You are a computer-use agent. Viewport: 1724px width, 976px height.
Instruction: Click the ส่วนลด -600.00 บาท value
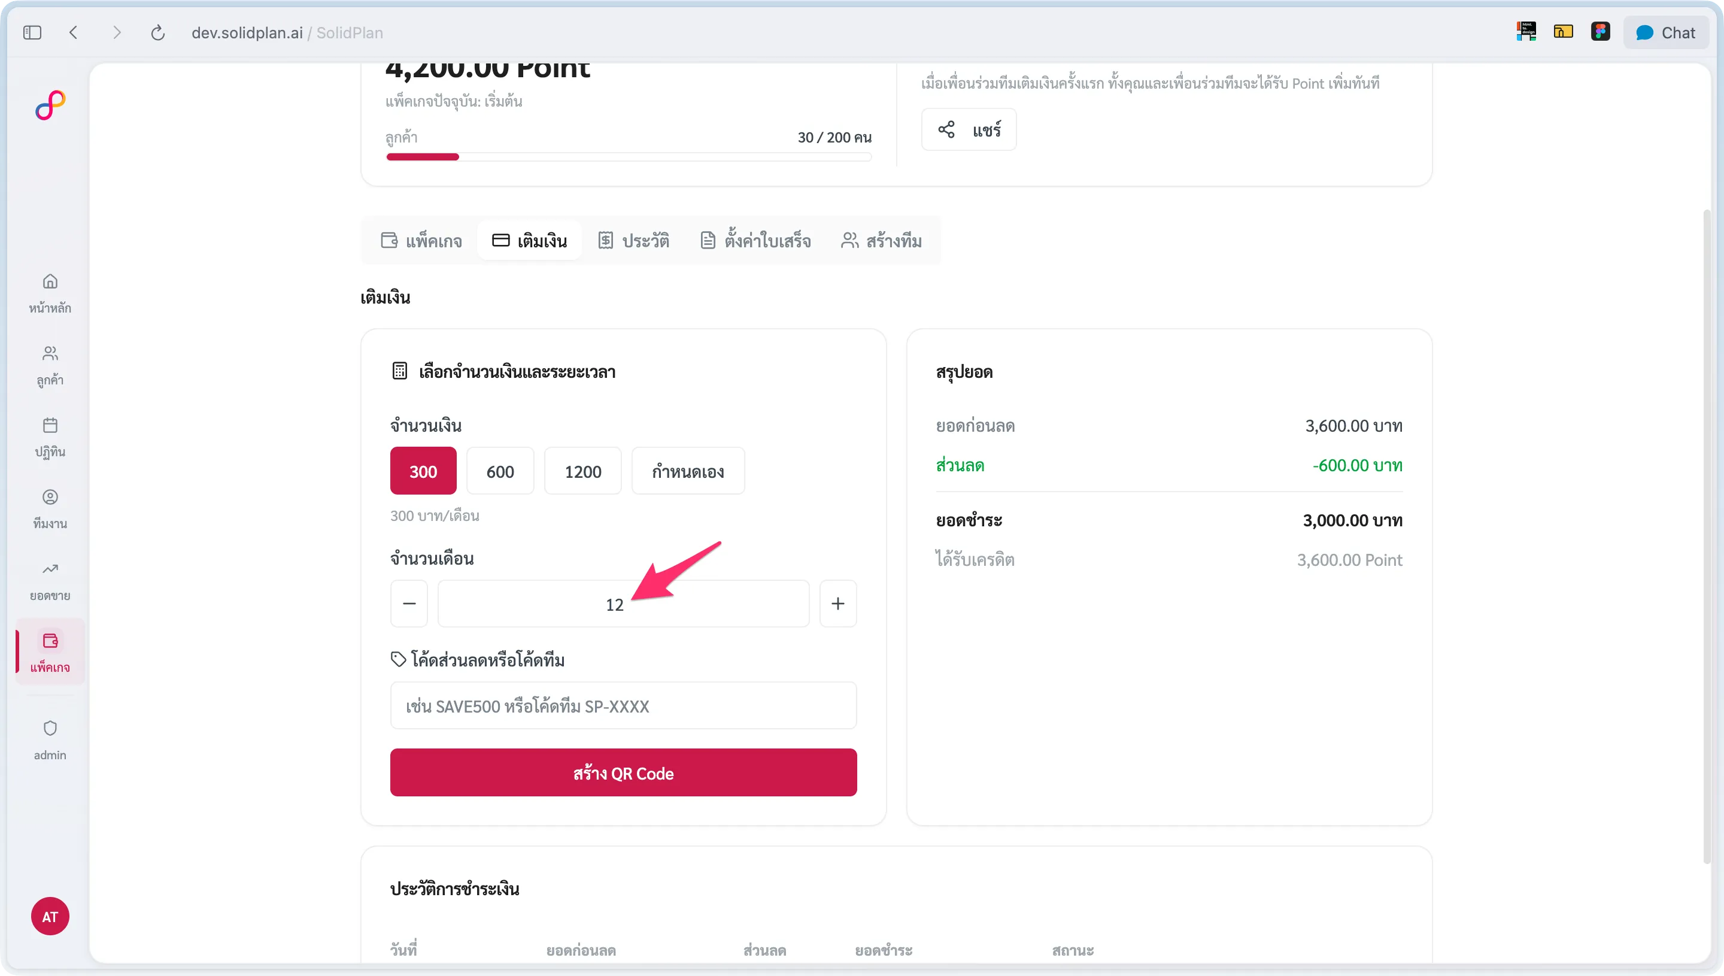point(1358,465)
